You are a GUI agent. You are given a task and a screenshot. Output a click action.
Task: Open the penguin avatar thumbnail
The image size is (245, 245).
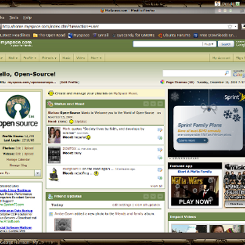pos(55,175)
